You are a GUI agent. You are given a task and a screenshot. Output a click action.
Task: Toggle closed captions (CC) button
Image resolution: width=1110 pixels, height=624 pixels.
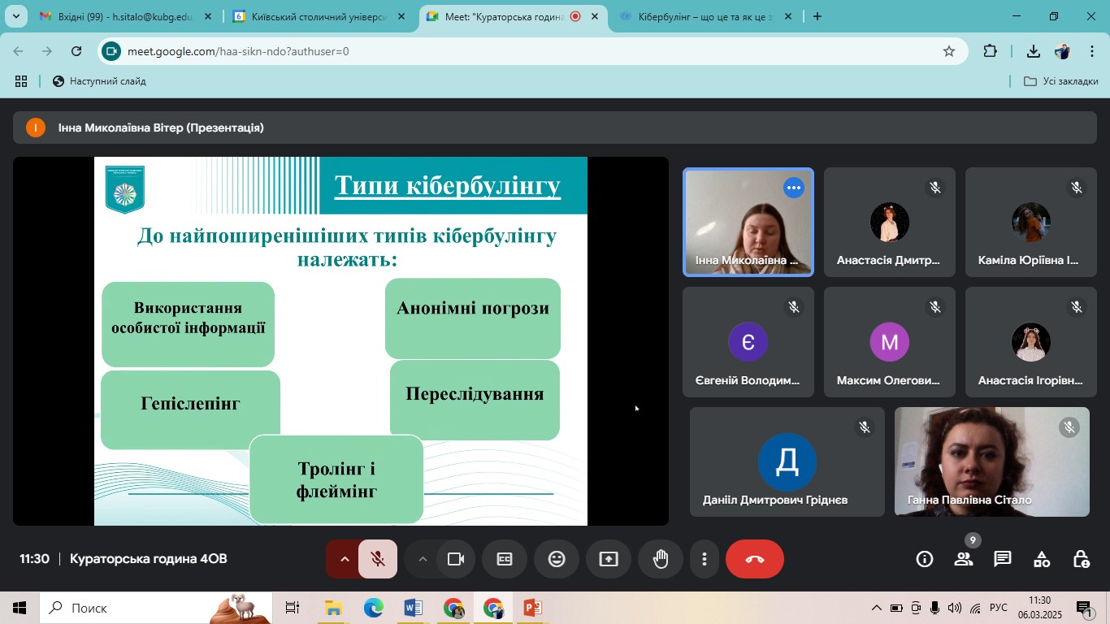505,559
